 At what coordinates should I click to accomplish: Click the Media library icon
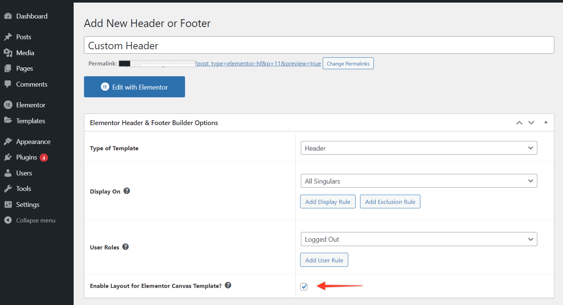[x=8, y=53]
